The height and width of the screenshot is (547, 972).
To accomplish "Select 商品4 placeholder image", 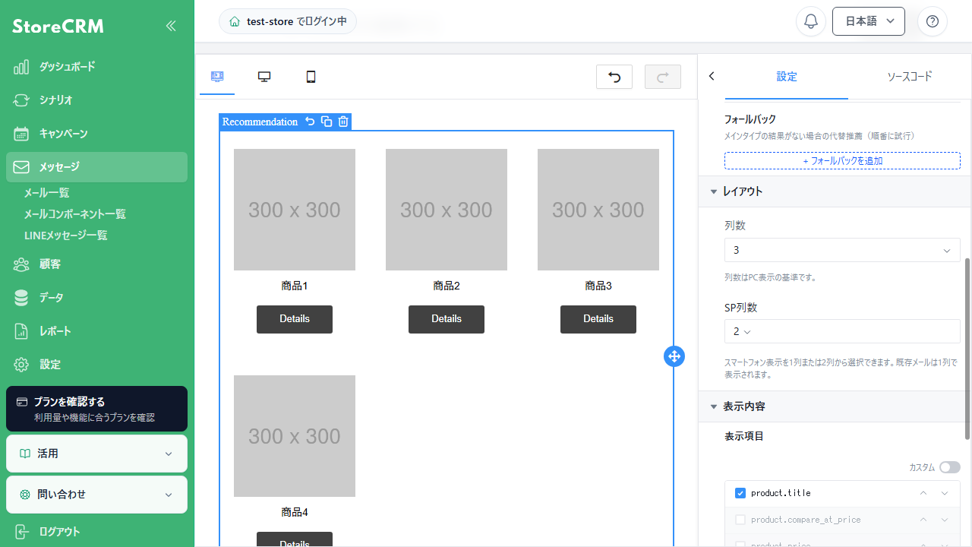I will pos(295,436).
